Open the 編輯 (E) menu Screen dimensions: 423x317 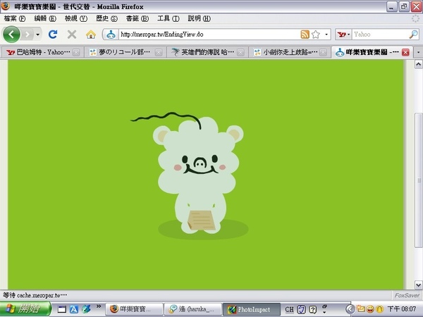pos(45,18)
